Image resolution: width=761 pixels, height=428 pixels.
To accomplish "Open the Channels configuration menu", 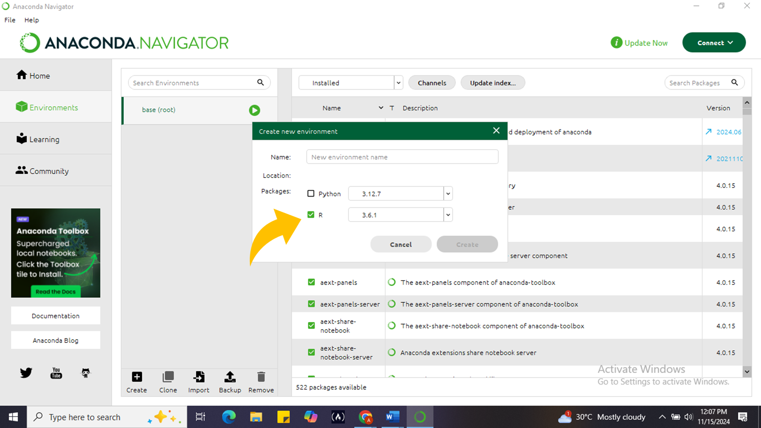I will (x=432, y=83).
